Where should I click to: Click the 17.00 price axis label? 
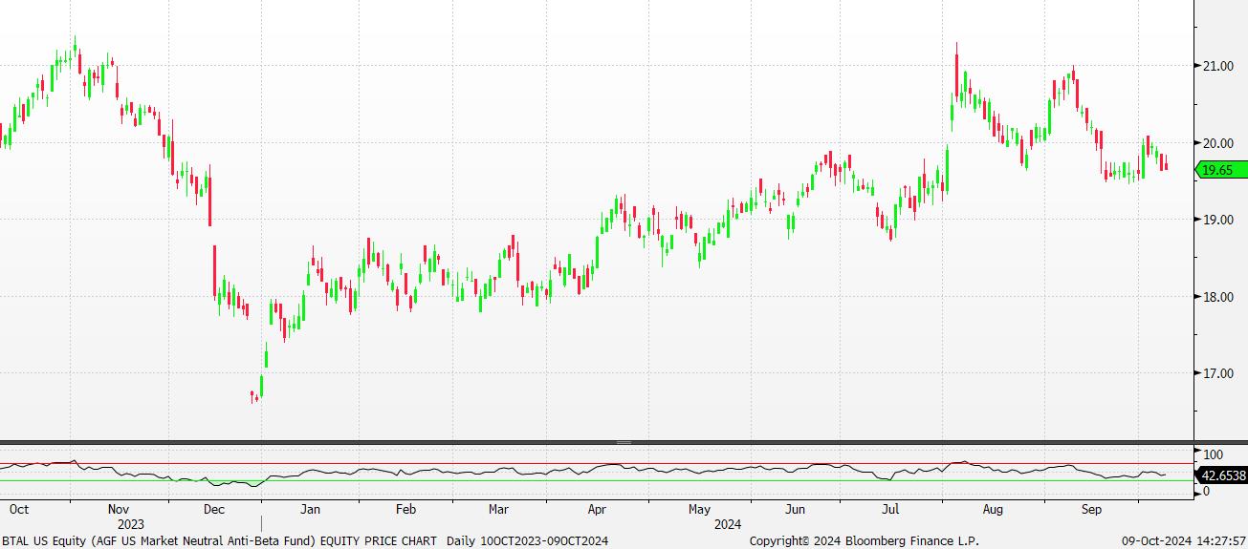tap(1217, 373)
